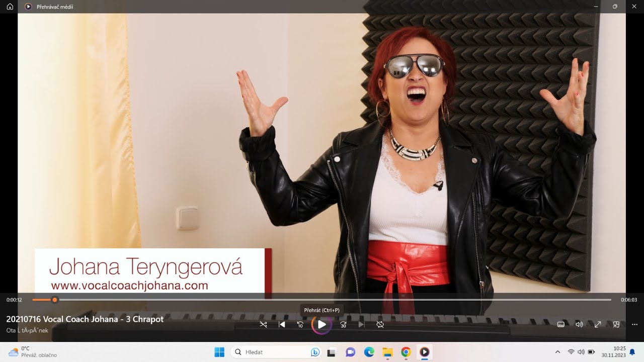Click the Media Player app logo in title bar

28,7
